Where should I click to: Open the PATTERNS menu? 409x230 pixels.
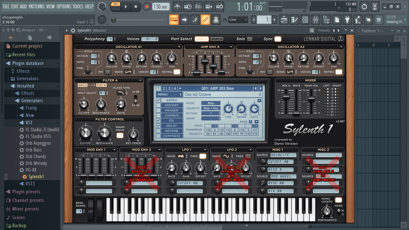click(x=36, y=6)
